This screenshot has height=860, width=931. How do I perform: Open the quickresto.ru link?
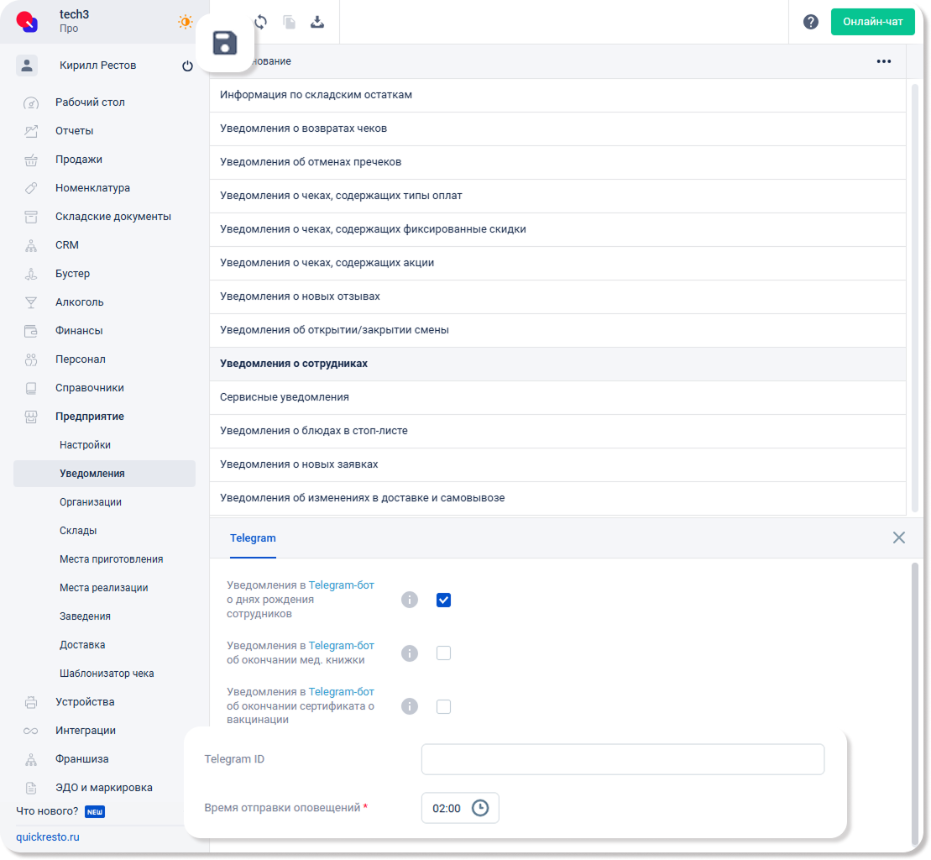click(48, 836)
